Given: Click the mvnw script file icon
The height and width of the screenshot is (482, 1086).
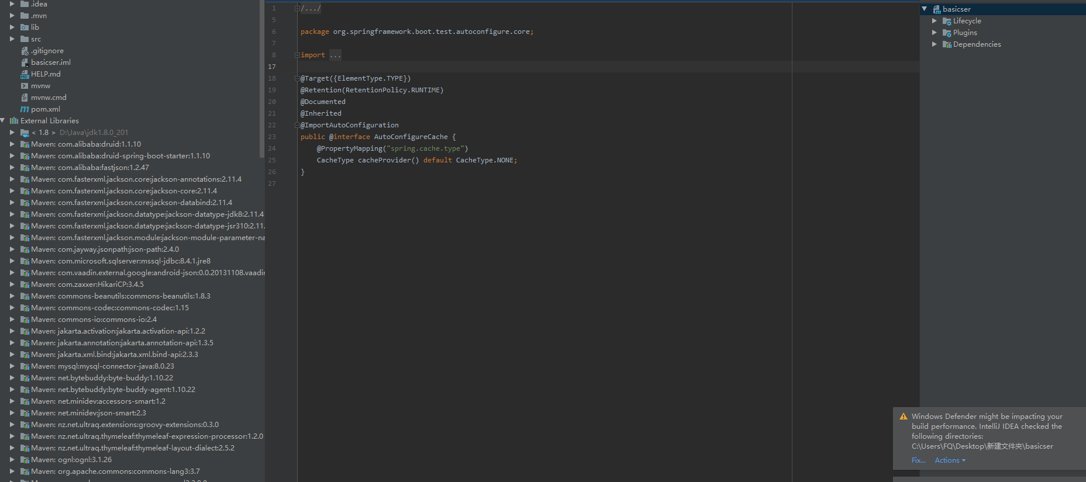Looking at the screenshot, I should tap(25, 86).
